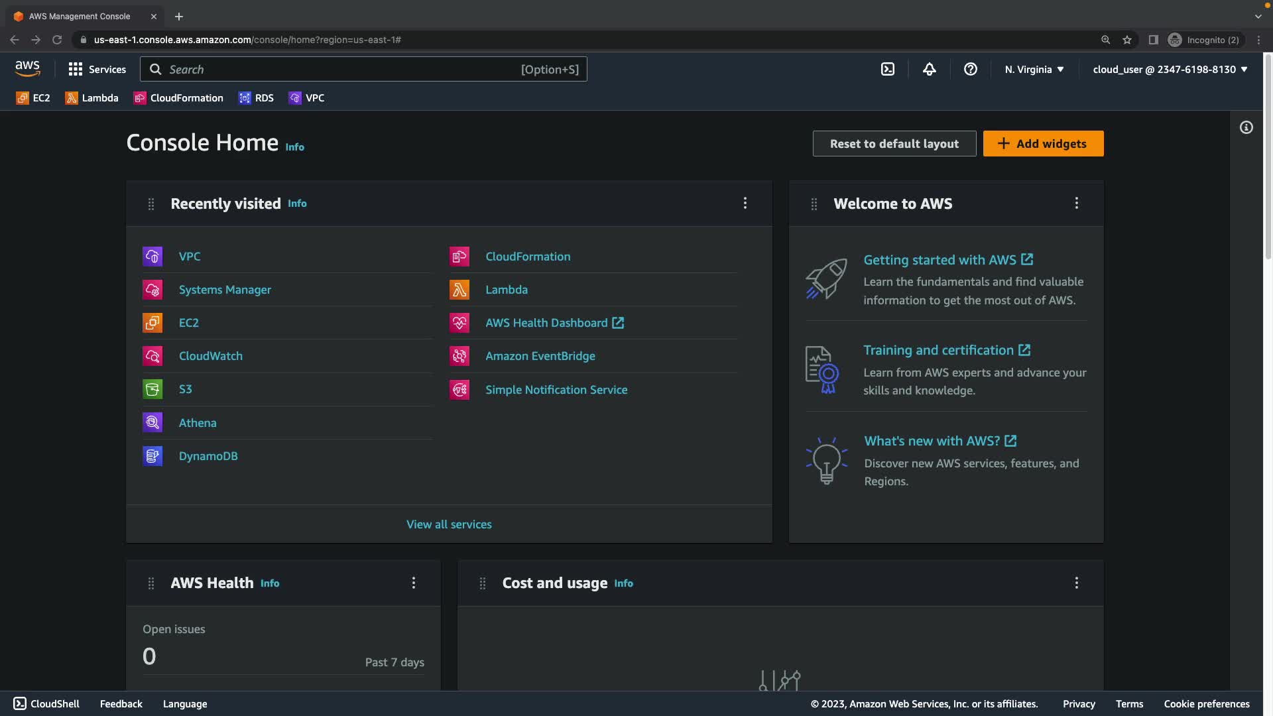Click Reset to default layout button
Screen dimensions: 1273x716
(x=894, y=143)
